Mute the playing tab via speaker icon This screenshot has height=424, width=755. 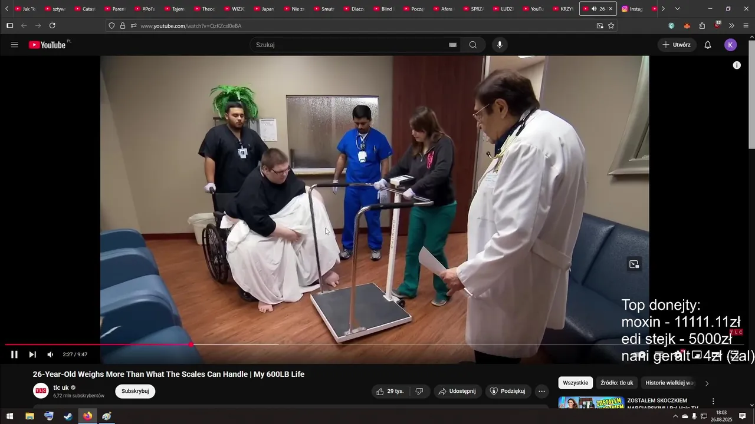pyautogui.click(x=594, y=9)
